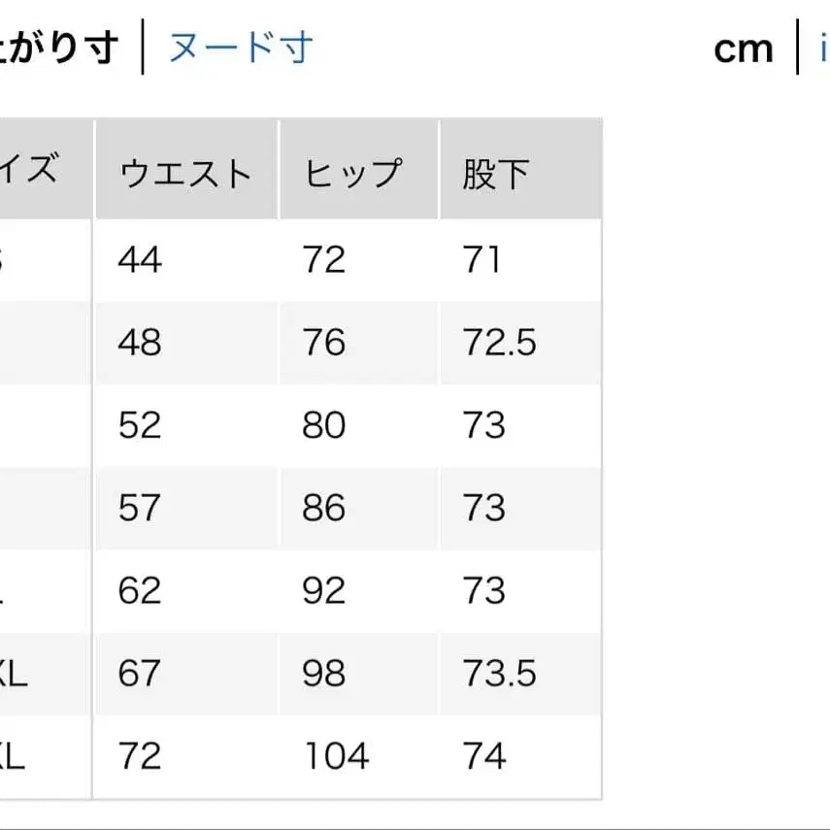
Task: Select the waist value 48
Action: pos(138,343)
